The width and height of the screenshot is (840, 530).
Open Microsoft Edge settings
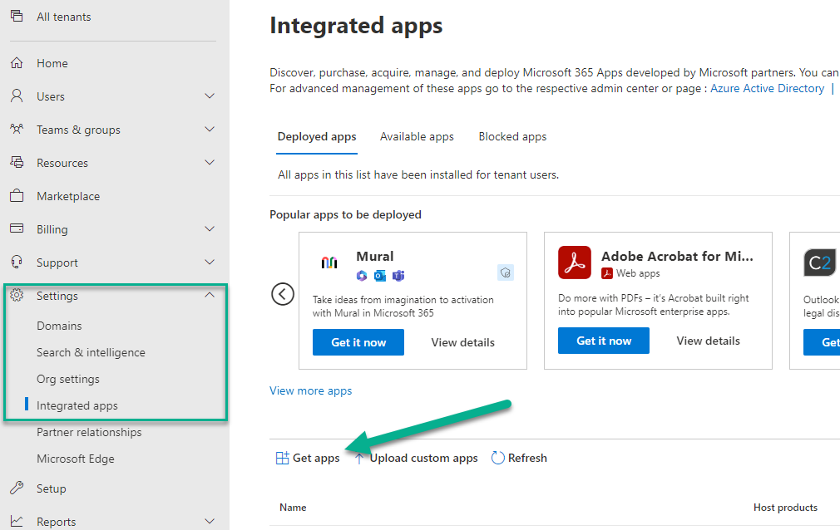coord(76,459)
